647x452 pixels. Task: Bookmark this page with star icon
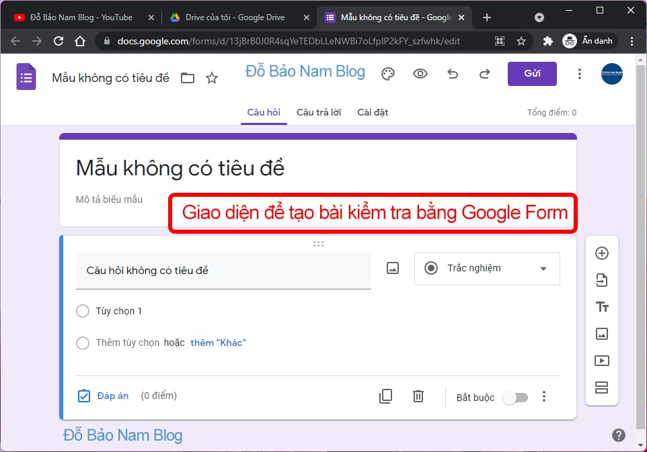pos(521,41)
